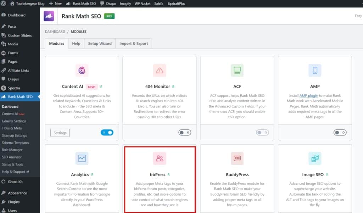Click the BuddyPress module chat icon
363x213 pixels.
[x=237, y=158]
